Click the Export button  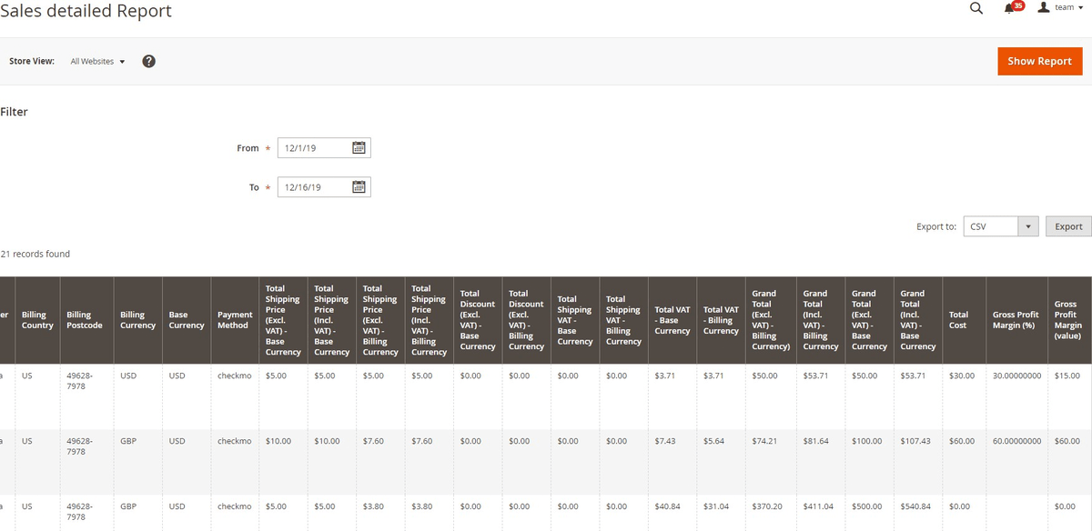[1068, 226]
